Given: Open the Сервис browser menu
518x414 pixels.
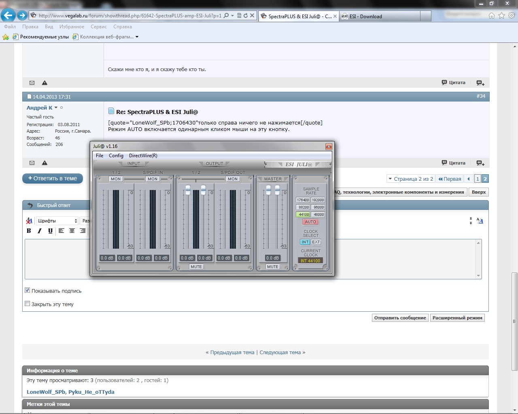Looking at the screenshot, I should [99, 27].
